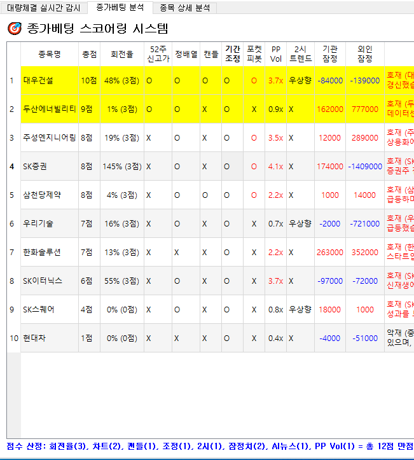Click the 10점 total score cell

[x=90, y=80]
